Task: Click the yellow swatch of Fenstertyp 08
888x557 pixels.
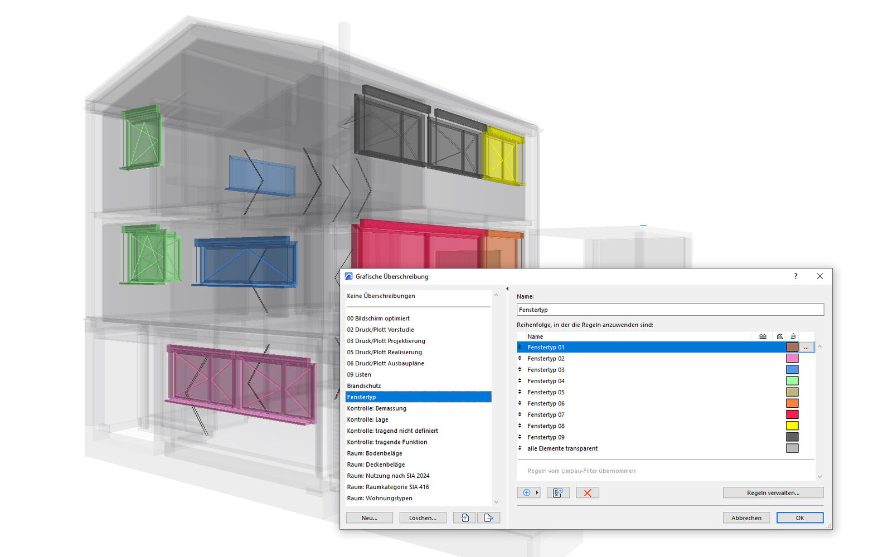Action: [x=792, y=426]
